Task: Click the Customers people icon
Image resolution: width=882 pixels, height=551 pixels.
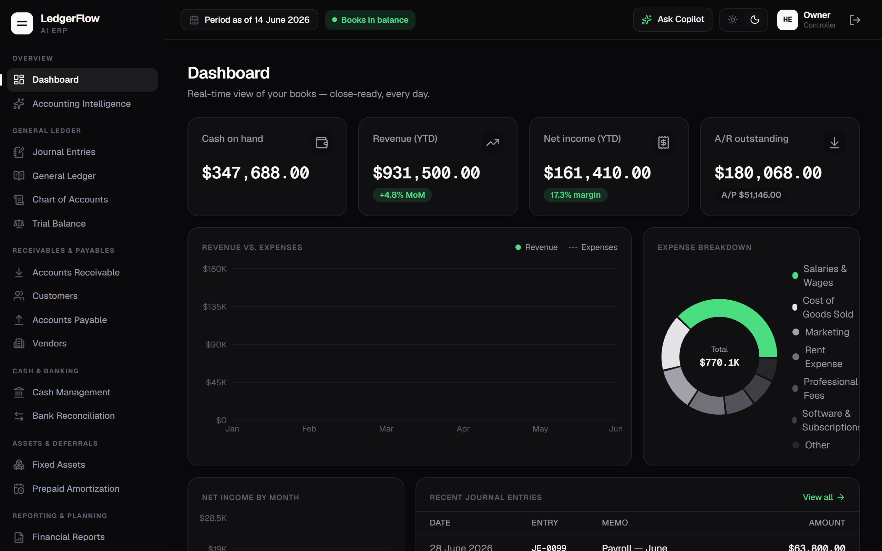Action: pyautogui.click(x=19, y=296)
